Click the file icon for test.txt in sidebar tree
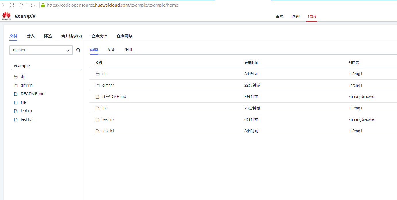397x200 pixels. pos(16,120)
